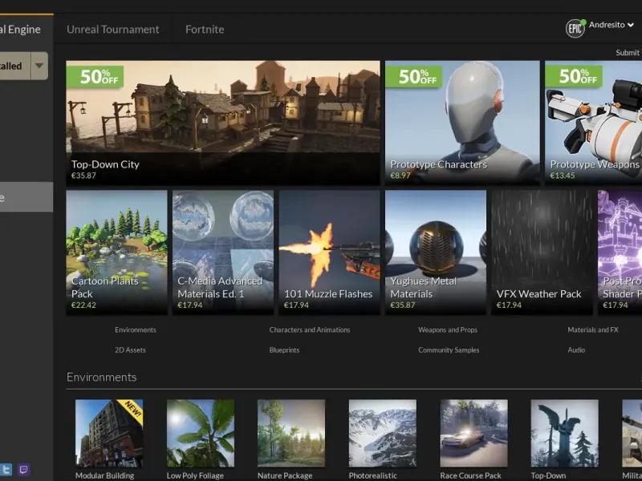Screen dimensions: 642x481
Task: Select the Low Poly Foliage thumbnail
Action: (201, 433)
